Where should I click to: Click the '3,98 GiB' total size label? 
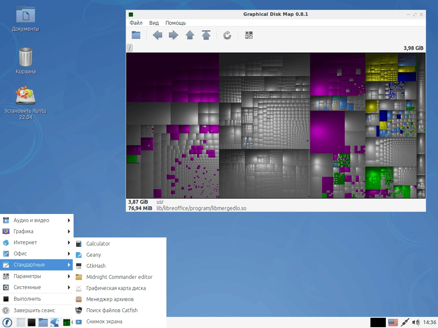coord(414,48)
